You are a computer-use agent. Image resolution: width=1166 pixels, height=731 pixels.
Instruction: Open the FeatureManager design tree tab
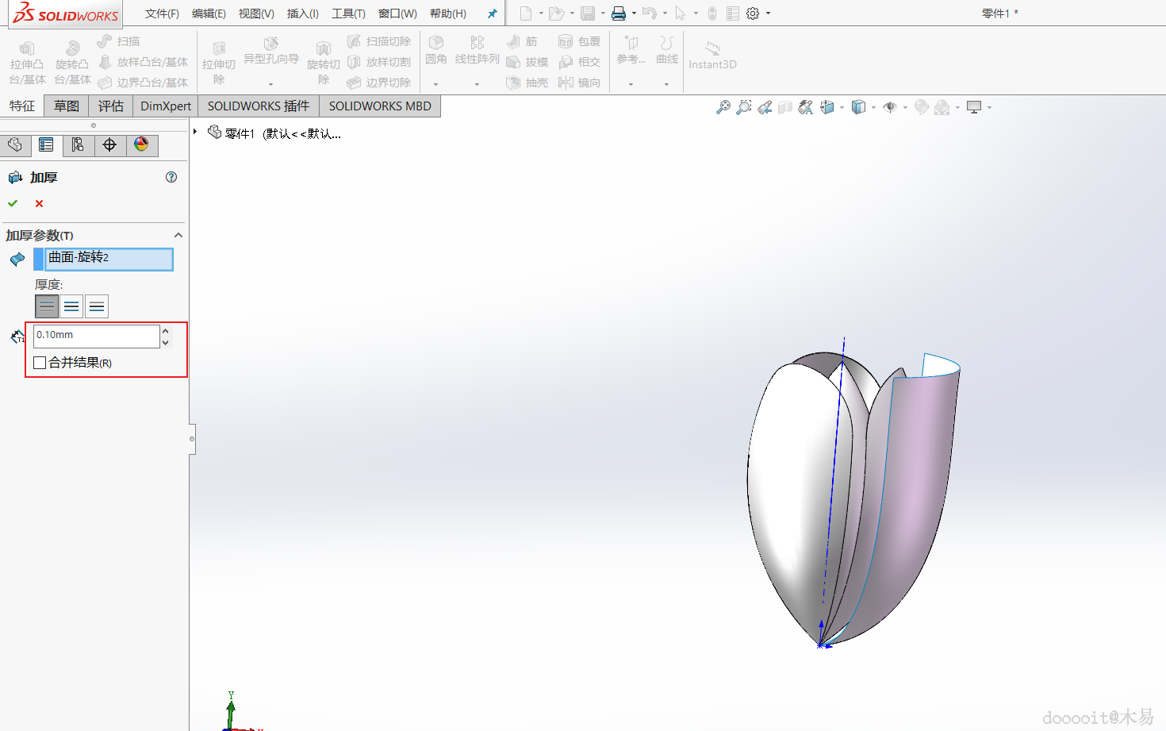15,145
